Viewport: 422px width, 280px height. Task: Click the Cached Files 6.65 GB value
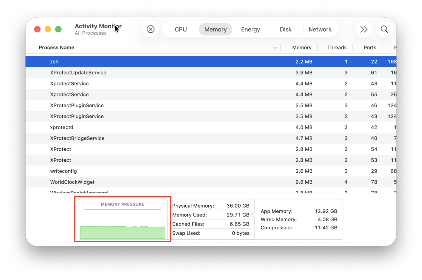coord(239,224)
